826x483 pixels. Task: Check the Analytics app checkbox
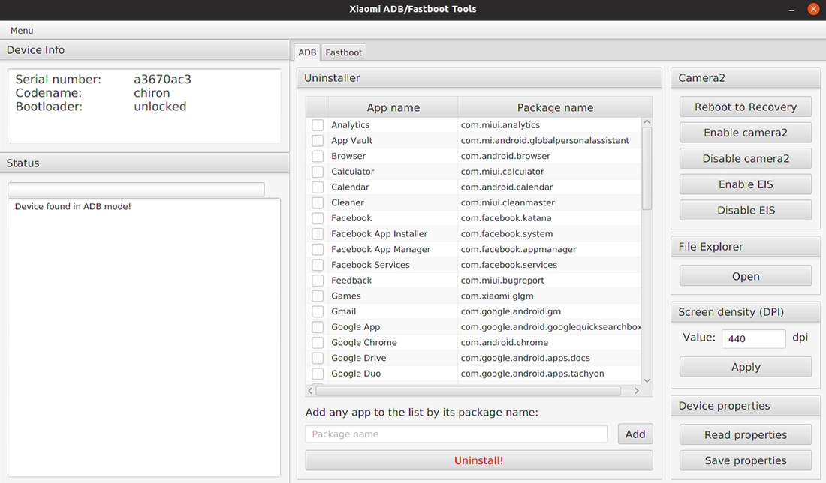pos(318,125)
